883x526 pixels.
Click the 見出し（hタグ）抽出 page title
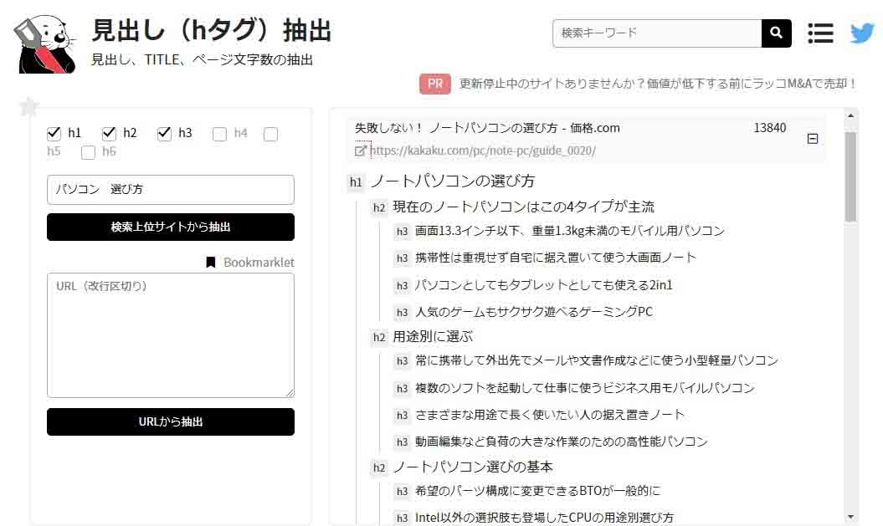tap(212, 30)
